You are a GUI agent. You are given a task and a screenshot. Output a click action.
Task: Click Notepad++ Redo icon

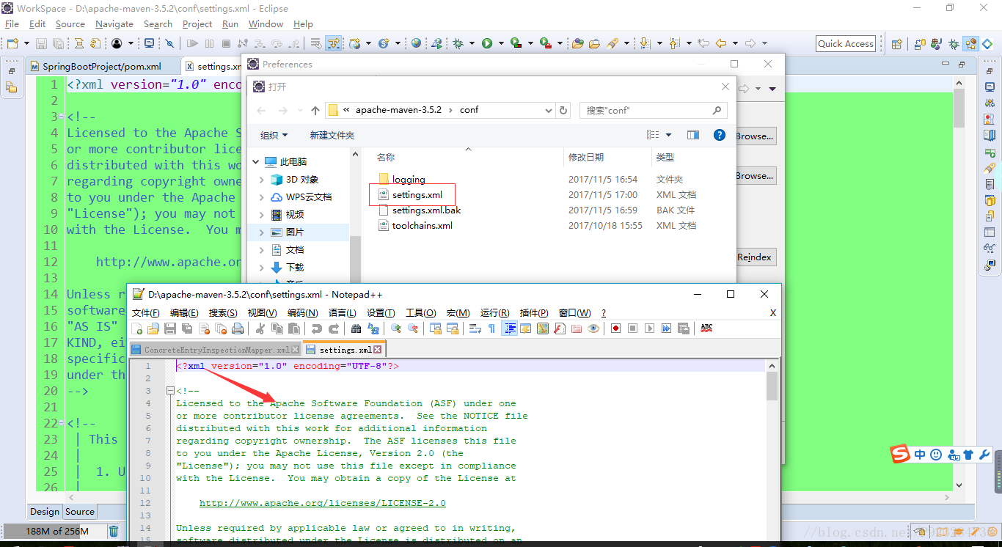pyautogui.click(x=333, y=328)
